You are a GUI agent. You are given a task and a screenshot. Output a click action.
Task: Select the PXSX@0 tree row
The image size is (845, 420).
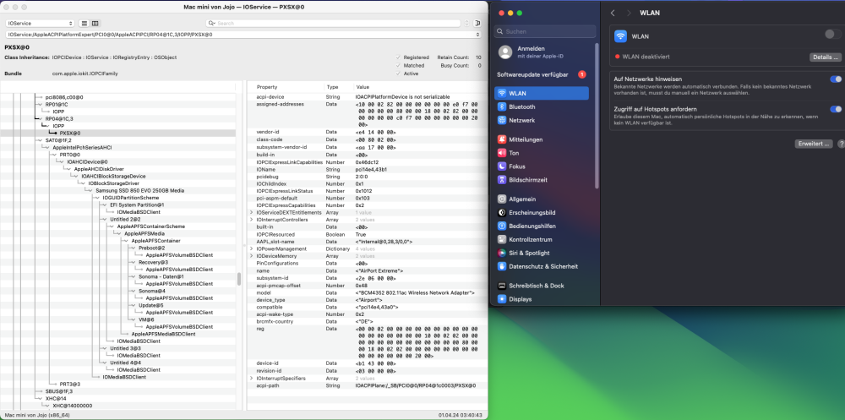tap(117, 134)
